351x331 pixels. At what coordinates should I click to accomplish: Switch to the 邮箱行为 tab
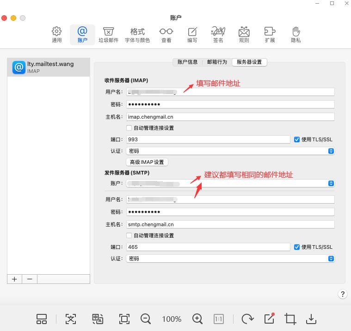coord(217,62)
